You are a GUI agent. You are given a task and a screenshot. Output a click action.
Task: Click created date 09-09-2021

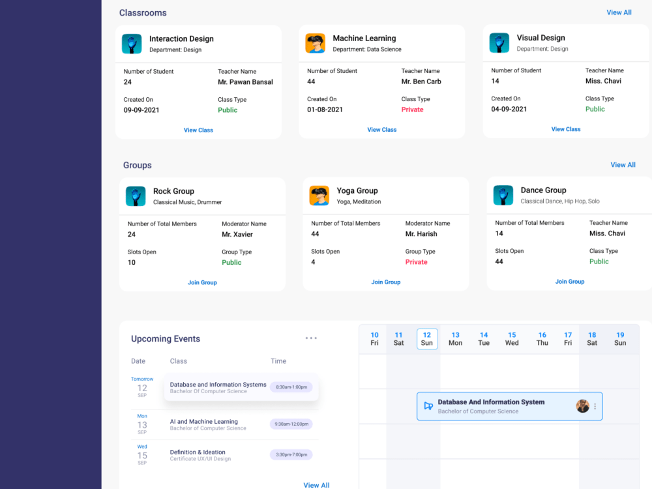click(141, 110)
